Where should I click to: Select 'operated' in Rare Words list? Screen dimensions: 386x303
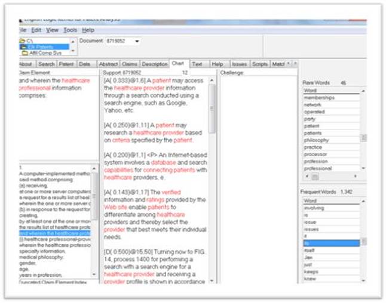tap(332, 112)
